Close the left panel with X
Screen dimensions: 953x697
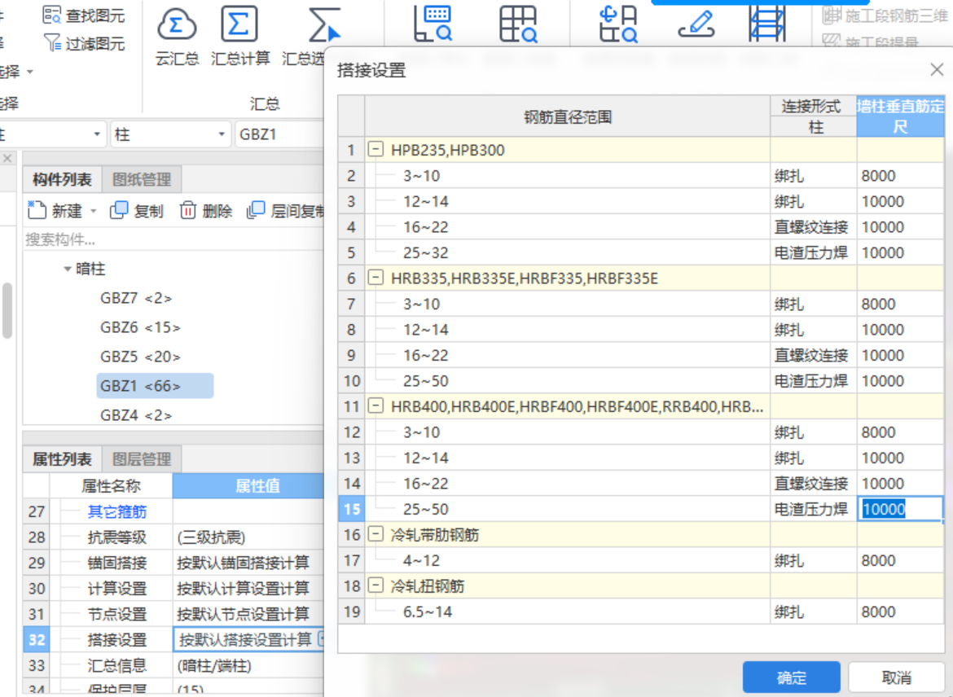(7, 158)
